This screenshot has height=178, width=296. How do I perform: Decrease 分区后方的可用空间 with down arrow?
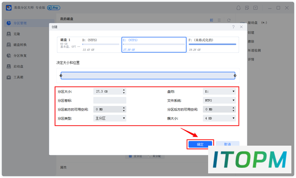(x=234, y=110)
